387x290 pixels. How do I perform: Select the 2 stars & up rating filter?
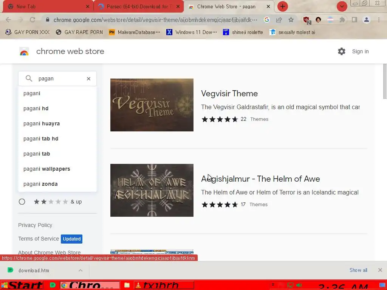coord(22,202)
